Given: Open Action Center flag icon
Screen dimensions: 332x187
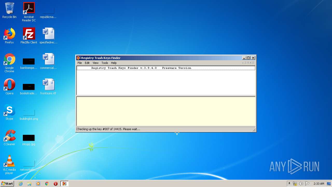Looking at the screenshot, I should pos(307,184).
